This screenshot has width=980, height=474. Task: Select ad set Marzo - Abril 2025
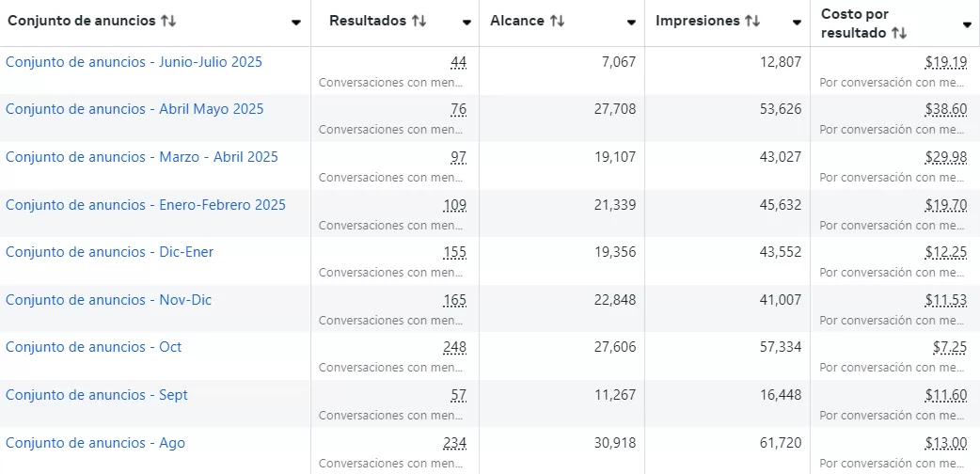pos(141,157)
